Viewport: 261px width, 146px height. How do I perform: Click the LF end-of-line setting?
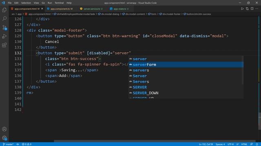pyautogui.click(x=237, y=144)
